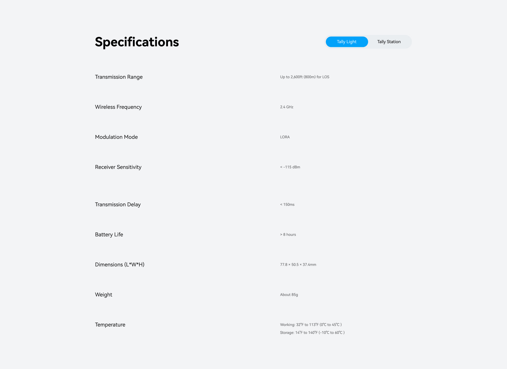Viewport: 507px width, 369px height.
Task: Click the Receiver Sensitivity label
Action: [118, 167]
